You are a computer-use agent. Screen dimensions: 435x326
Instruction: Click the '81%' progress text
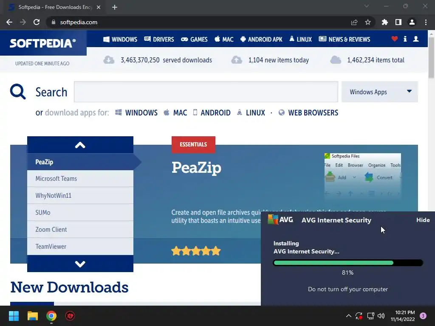pos(347,273)
